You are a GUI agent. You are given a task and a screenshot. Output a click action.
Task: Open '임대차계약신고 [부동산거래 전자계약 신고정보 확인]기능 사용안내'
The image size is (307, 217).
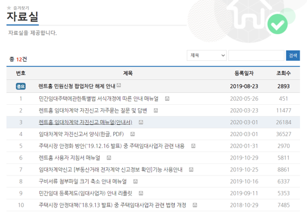click(110, 170)
